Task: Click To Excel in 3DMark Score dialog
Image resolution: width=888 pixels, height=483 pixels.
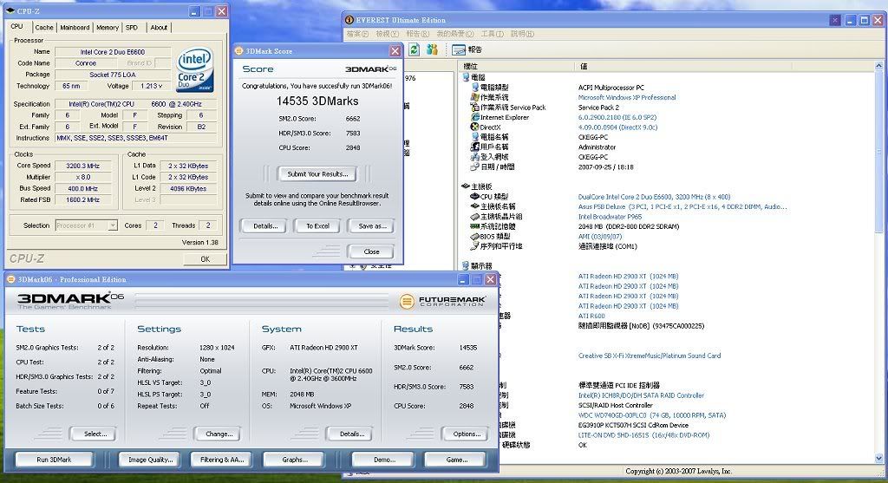Action: tap(317, 226)
